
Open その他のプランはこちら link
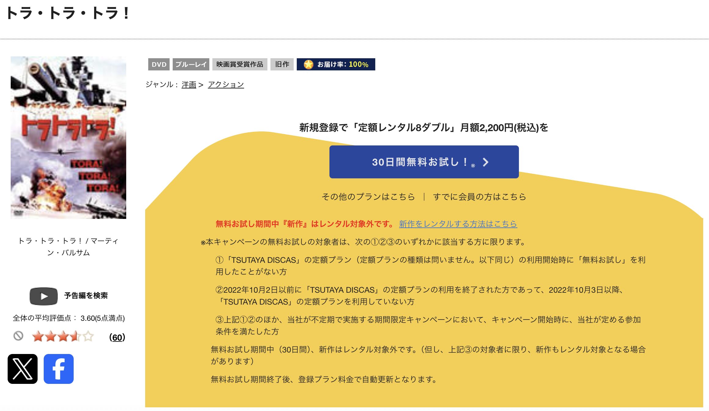coord(368,197)
